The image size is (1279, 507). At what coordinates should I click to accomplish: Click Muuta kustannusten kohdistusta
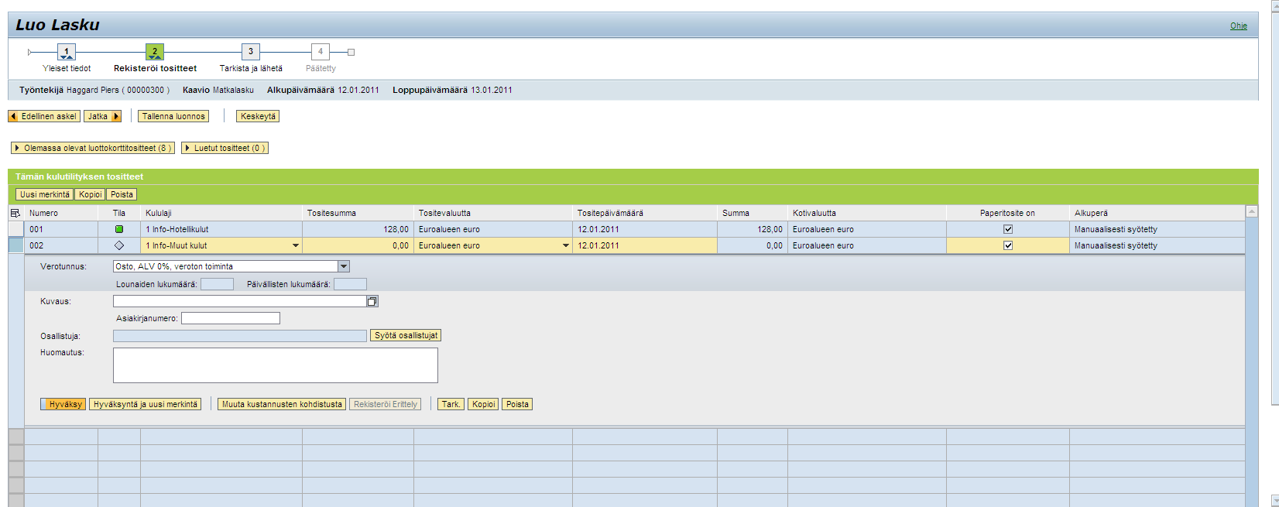(282, 404)
